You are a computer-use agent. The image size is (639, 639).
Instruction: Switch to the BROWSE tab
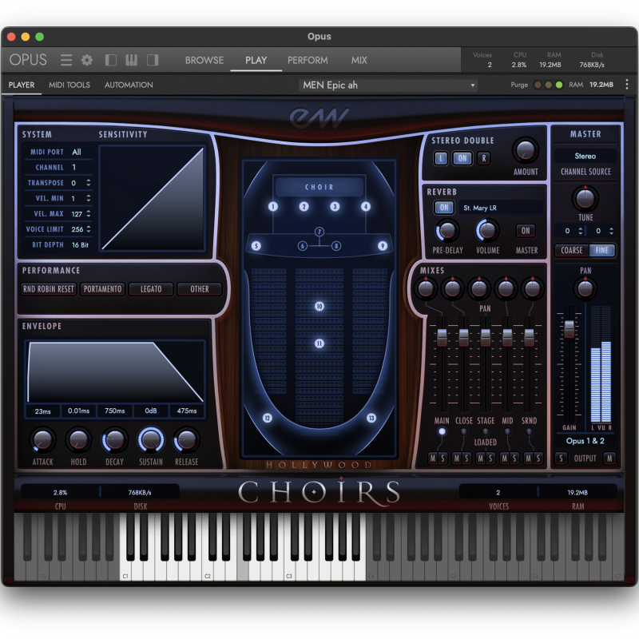(x=204, y=61)
